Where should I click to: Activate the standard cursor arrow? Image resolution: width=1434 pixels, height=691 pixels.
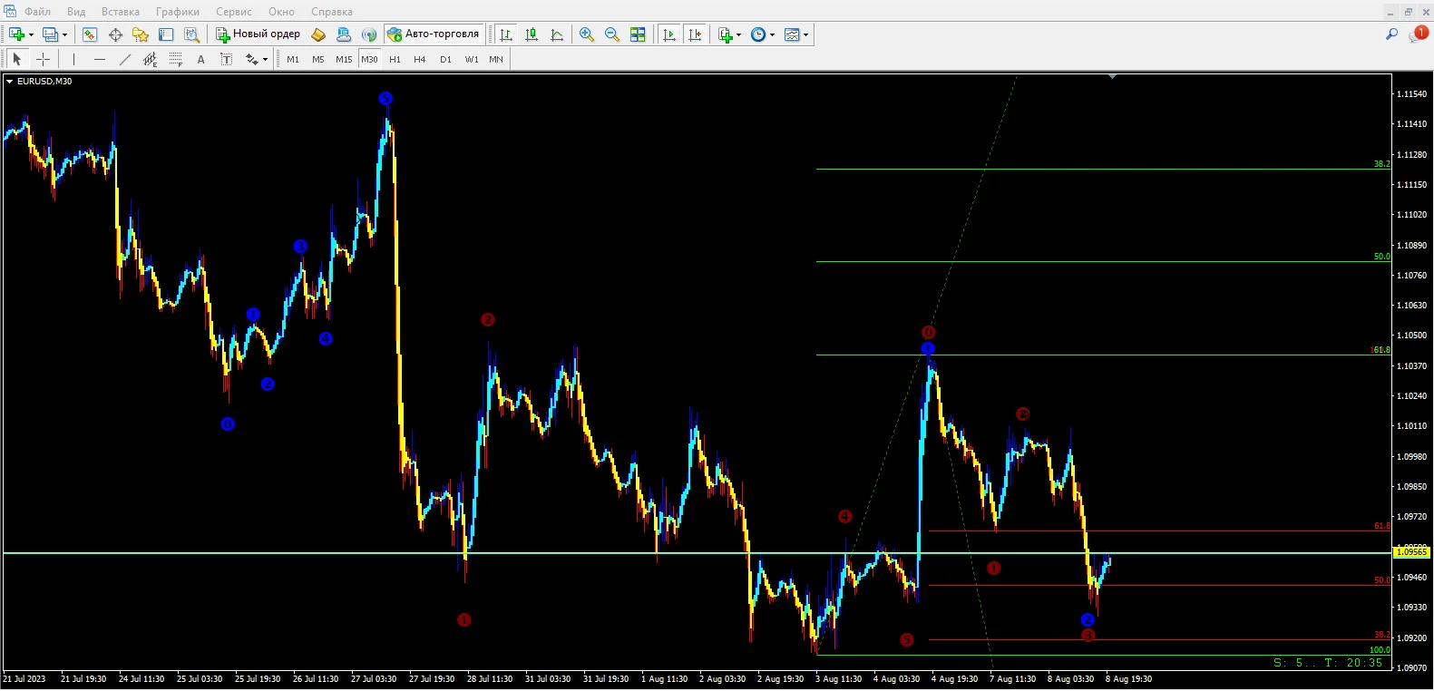pos(16,59)
